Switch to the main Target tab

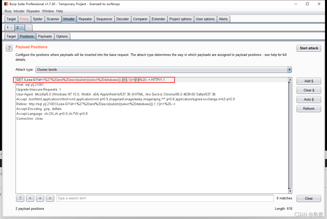[11, 19]
